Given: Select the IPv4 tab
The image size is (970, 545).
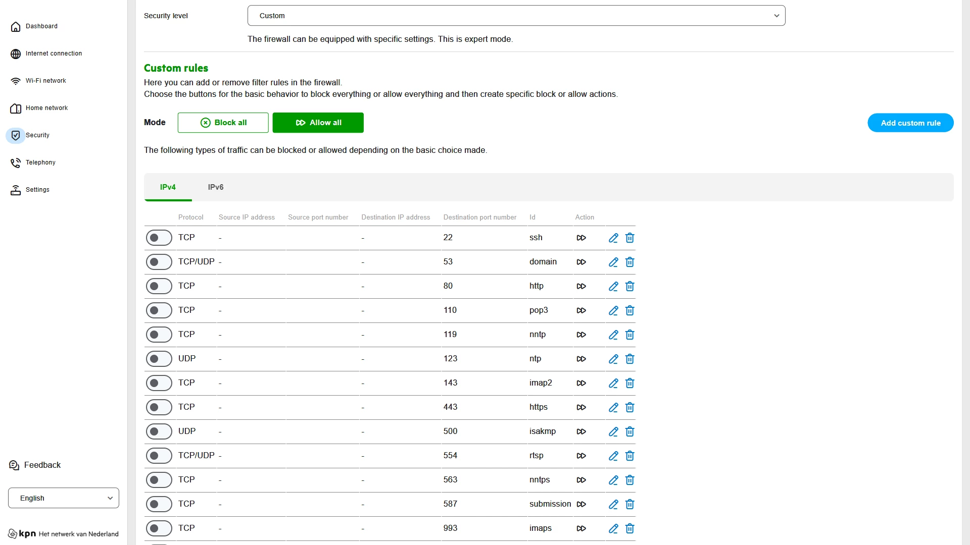Looking at the screenshot, I should point(168,187).
